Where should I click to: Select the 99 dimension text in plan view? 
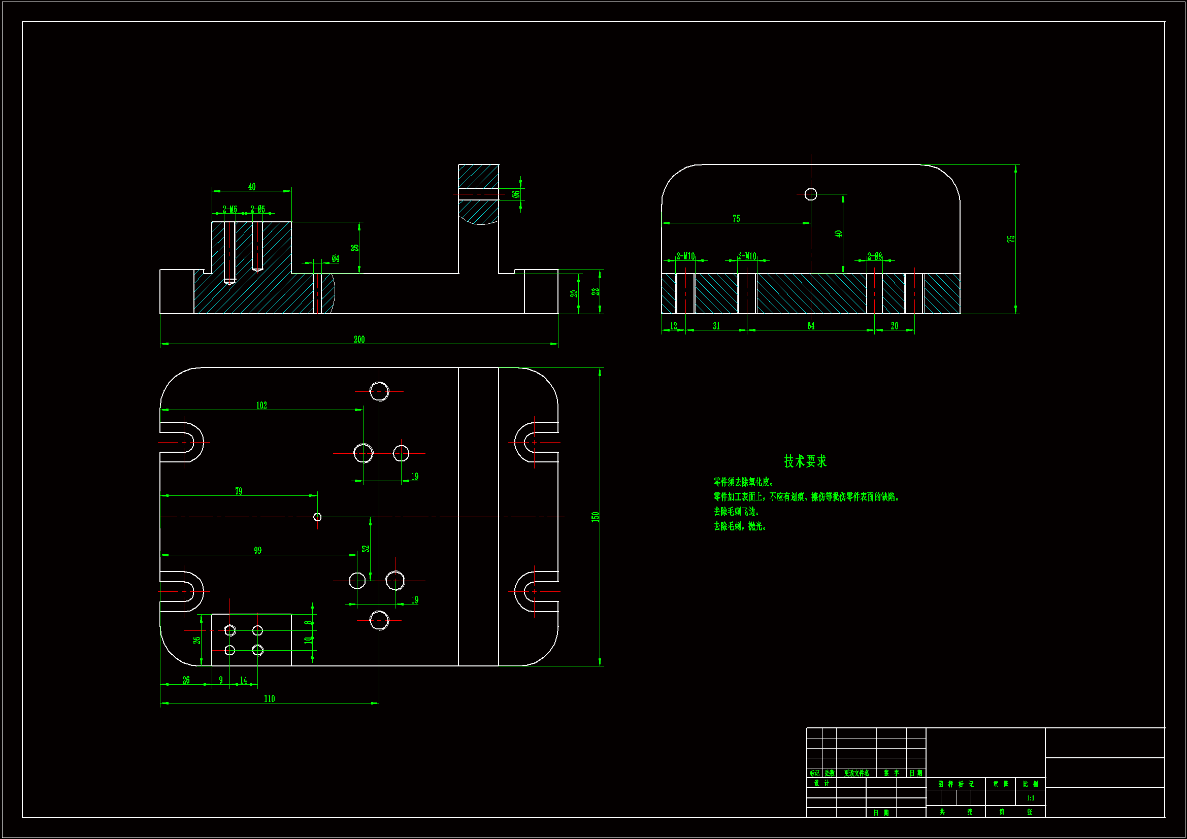257,551
